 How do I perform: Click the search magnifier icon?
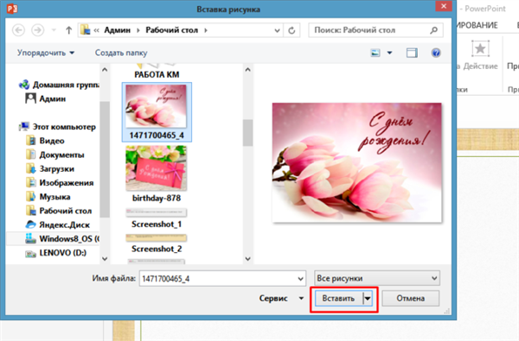pyautogui.click(x=433, y=30)
